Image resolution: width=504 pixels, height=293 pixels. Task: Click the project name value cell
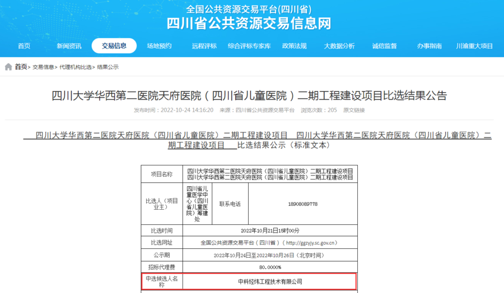tap(270, 174)
